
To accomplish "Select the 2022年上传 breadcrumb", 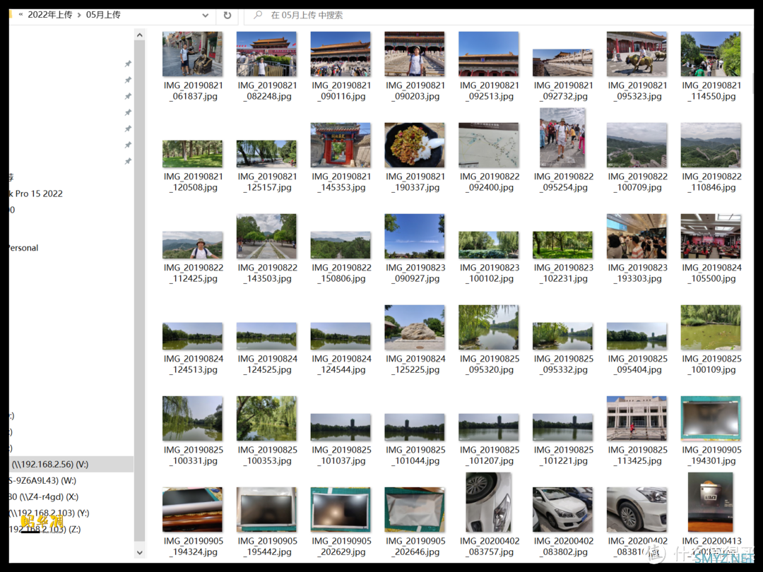I will point(49,15).
